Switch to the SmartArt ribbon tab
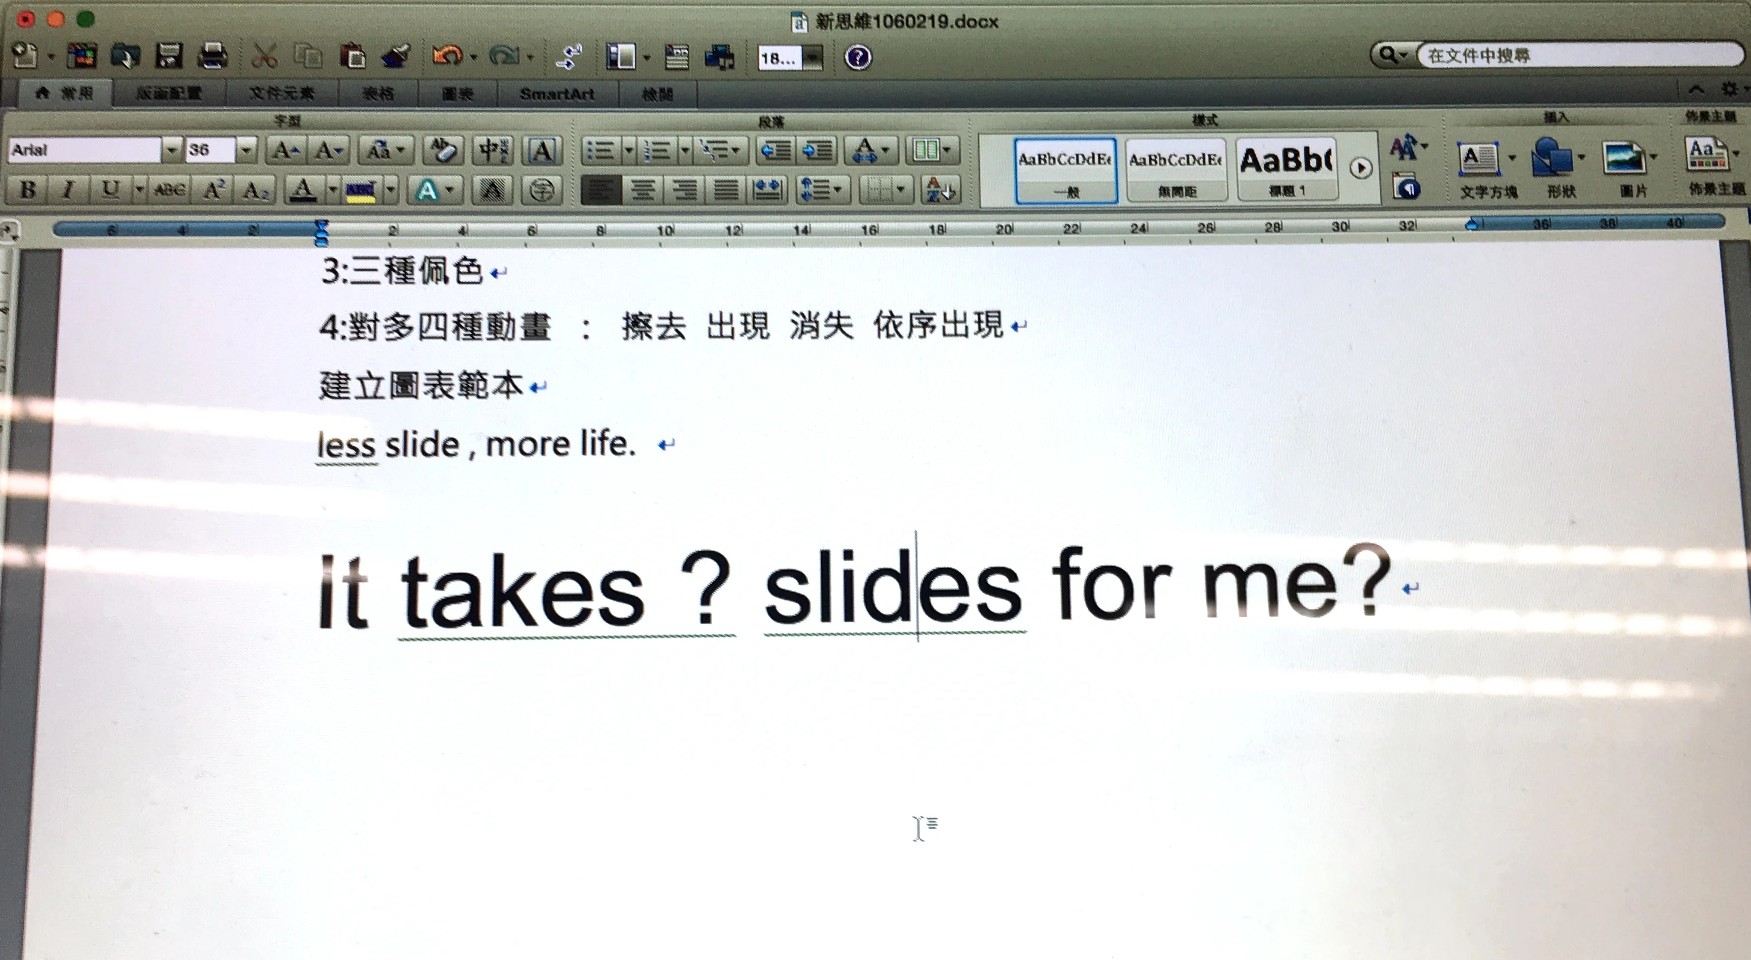The width and height of the screenshot is (1751, 960). click(557, 94)
